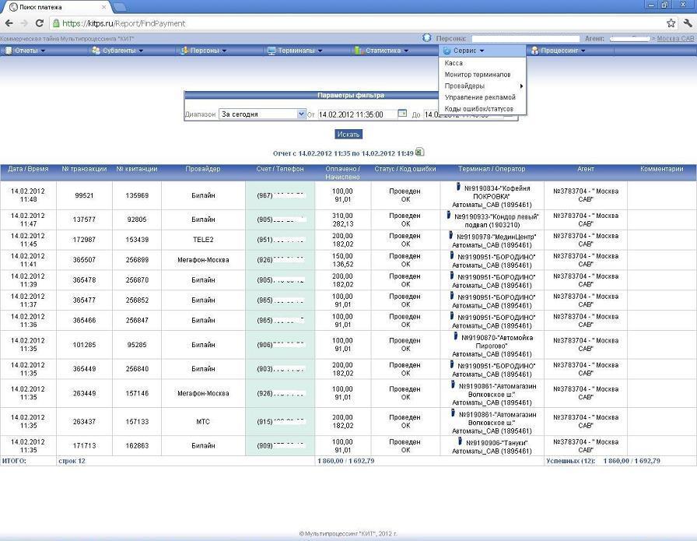
Task: Click terminal icon in transaction 365478 row
Action: coord(452,276)
